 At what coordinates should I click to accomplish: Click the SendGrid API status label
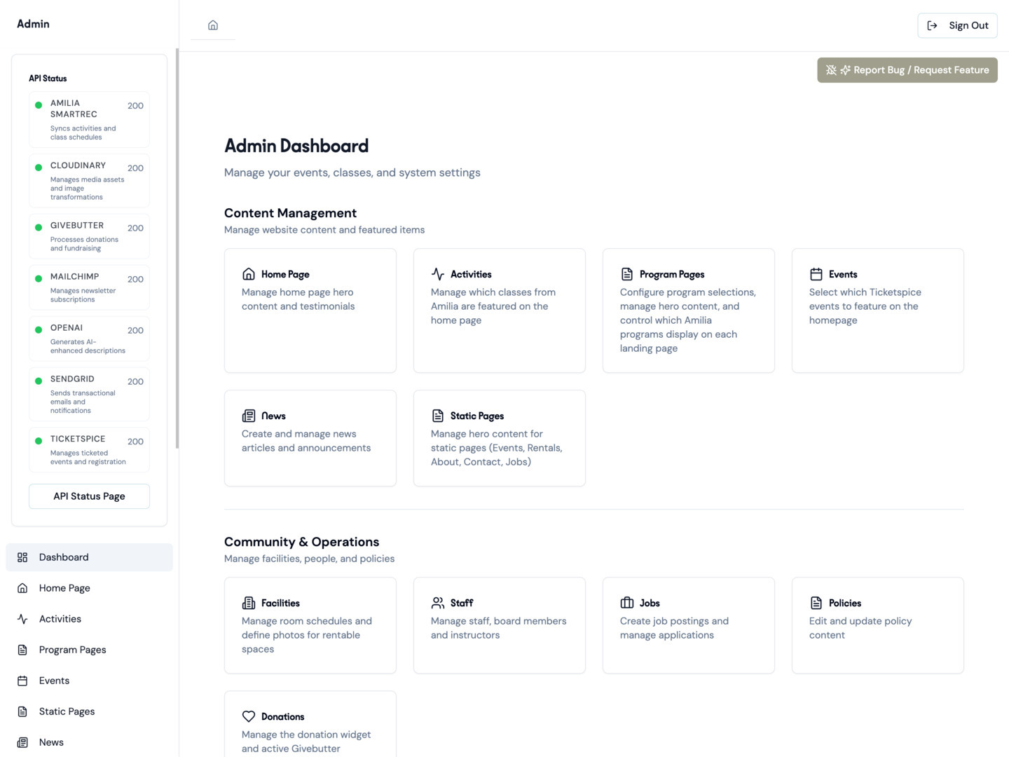(72, 379)
